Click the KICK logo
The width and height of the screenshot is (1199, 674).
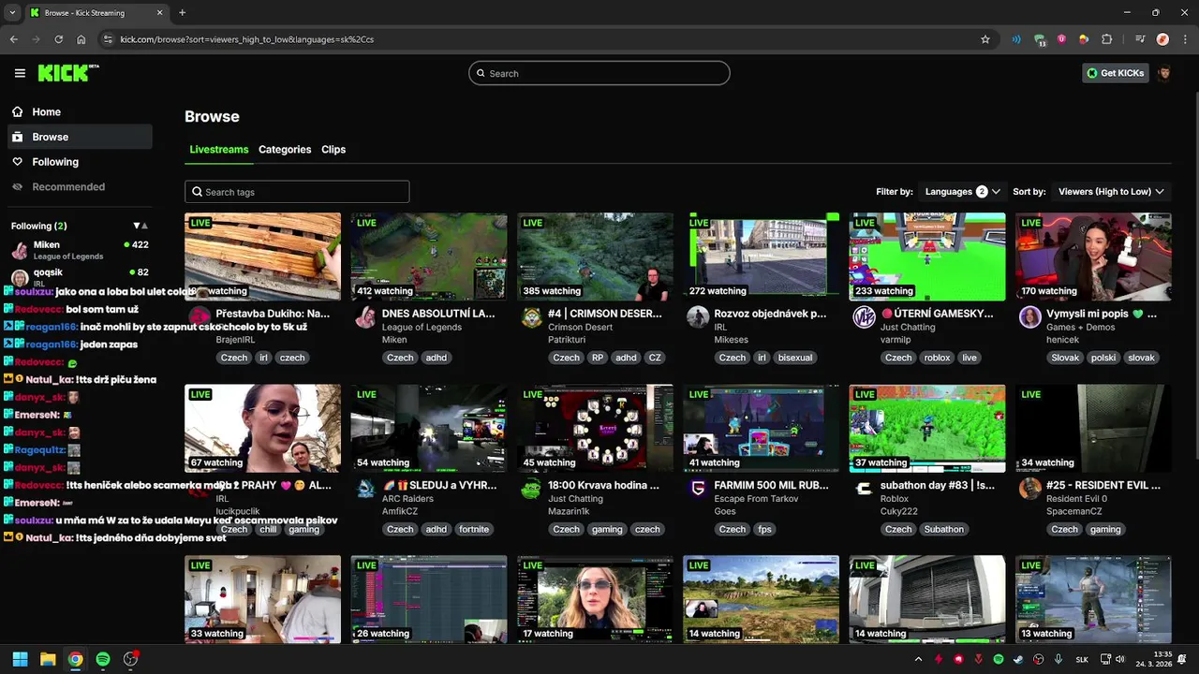coord(68,73)
